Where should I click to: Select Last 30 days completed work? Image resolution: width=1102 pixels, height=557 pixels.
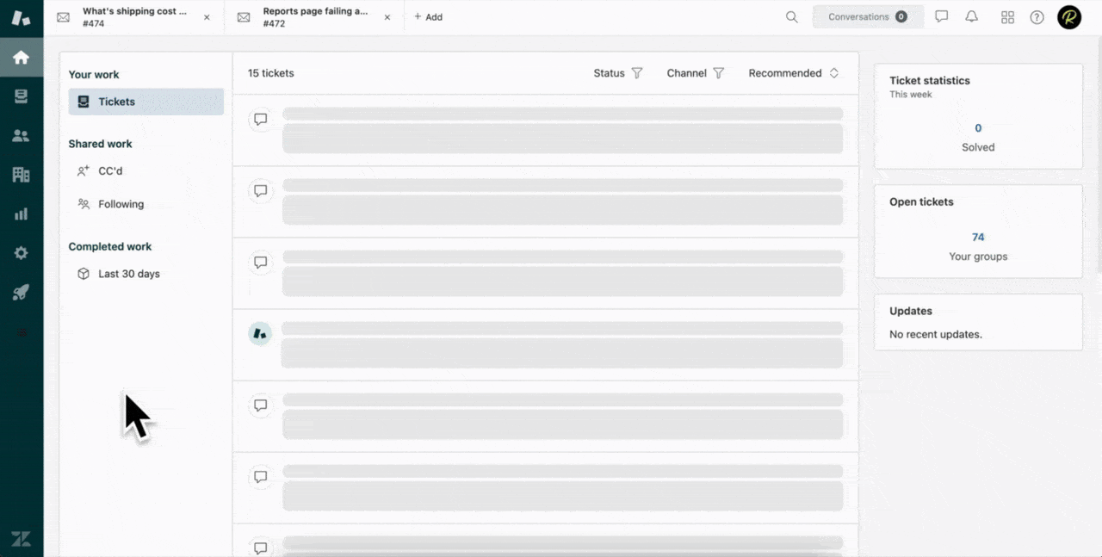point(128,274)
